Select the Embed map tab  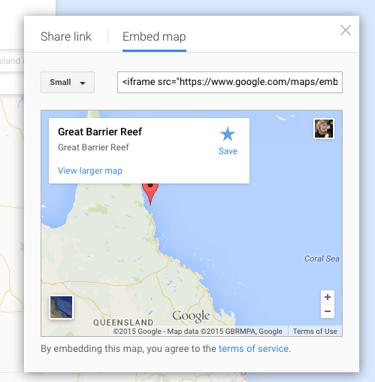point(154,37)
